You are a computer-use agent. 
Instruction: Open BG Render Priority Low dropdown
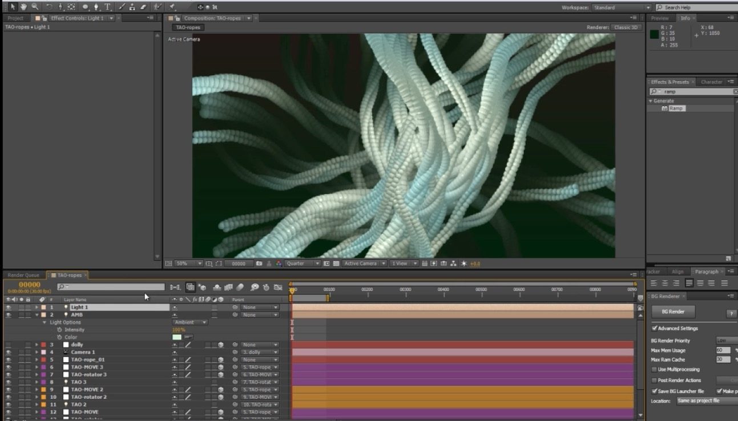(x=726, y=341)
